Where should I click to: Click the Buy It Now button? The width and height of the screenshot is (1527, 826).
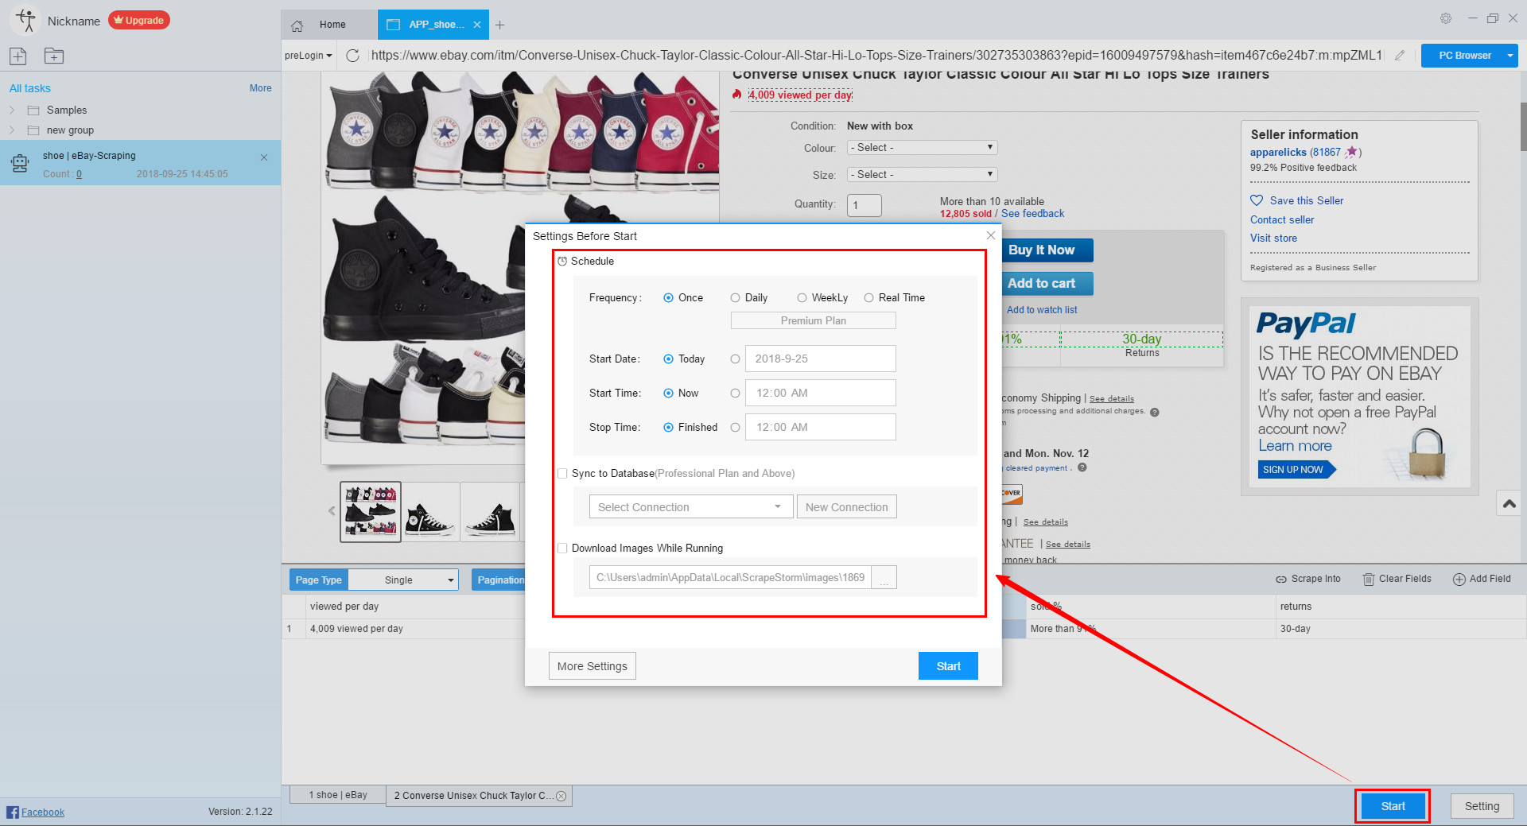[x=1047, y=250]
